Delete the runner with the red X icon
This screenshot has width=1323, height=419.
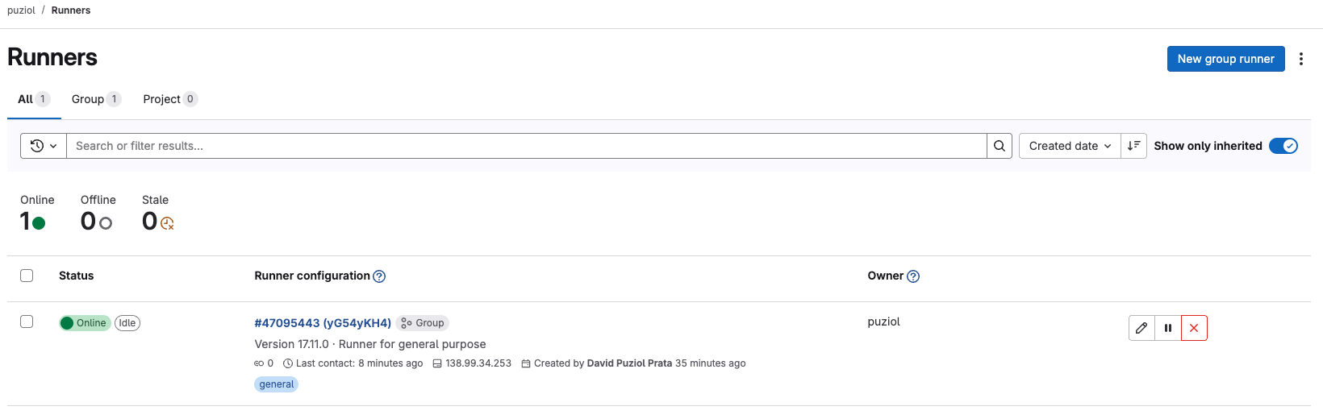click(x=1194, y=328)
